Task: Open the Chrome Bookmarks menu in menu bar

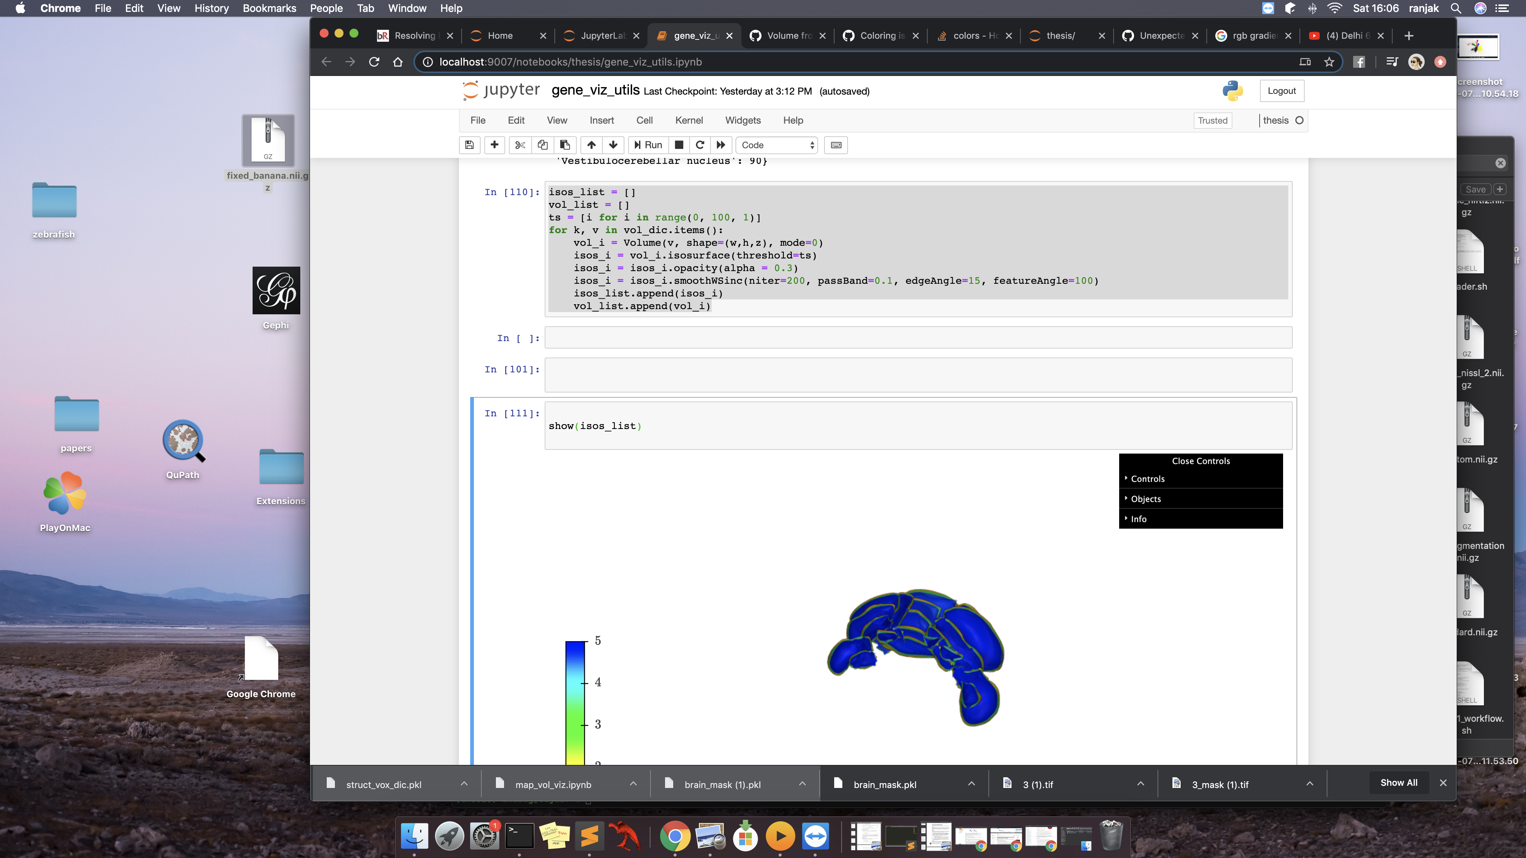Action: (x=269, y=8)
